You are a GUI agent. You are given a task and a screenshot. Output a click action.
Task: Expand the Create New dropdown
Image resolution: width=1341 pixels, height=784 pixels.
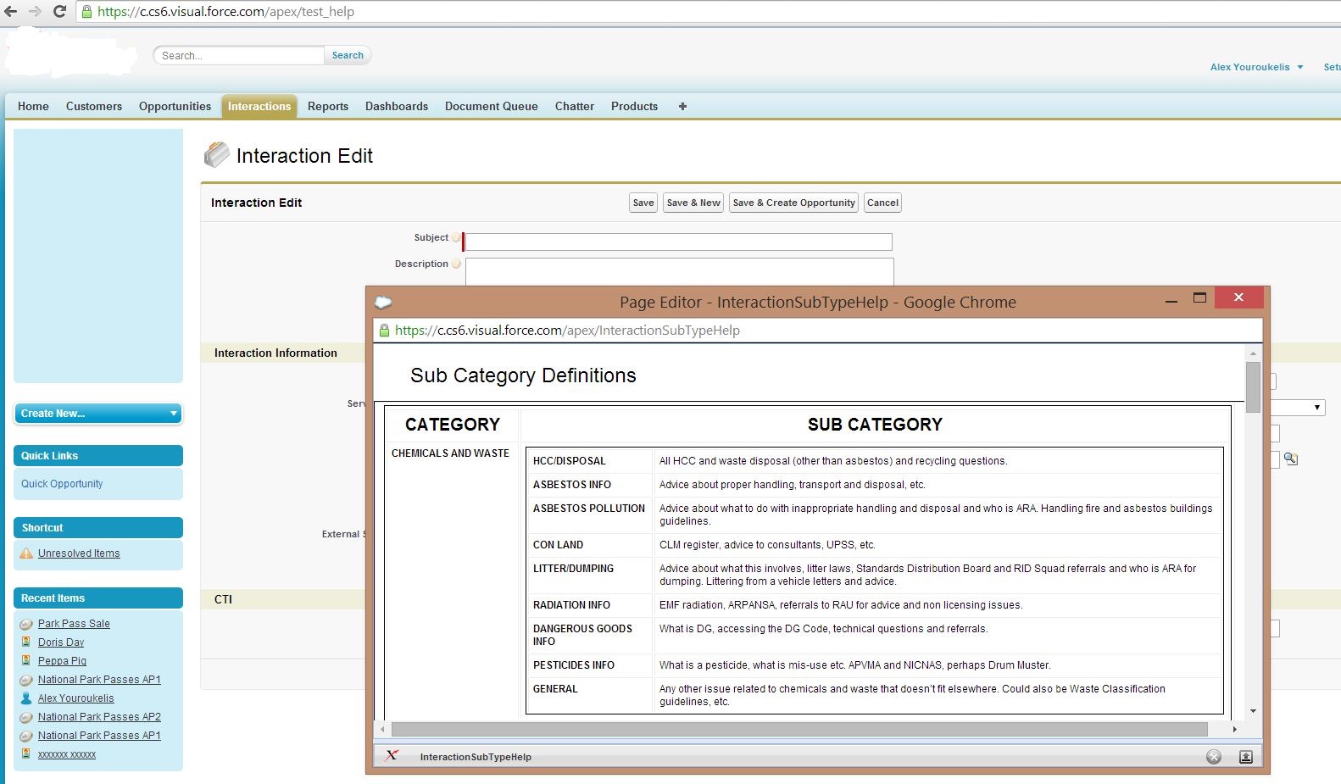(97, 414)
